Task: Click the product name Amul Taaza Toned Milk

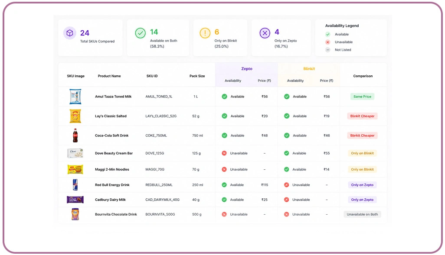Action: coord(113,97)
